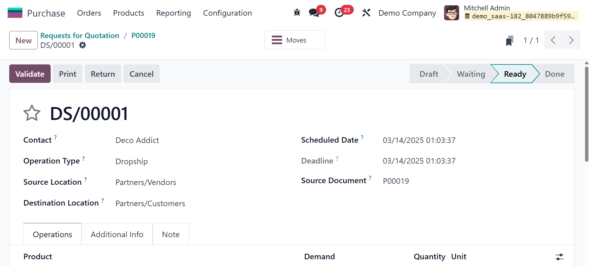Go to the next record arrow
The image size is (589, 266).
coord(571,40)
